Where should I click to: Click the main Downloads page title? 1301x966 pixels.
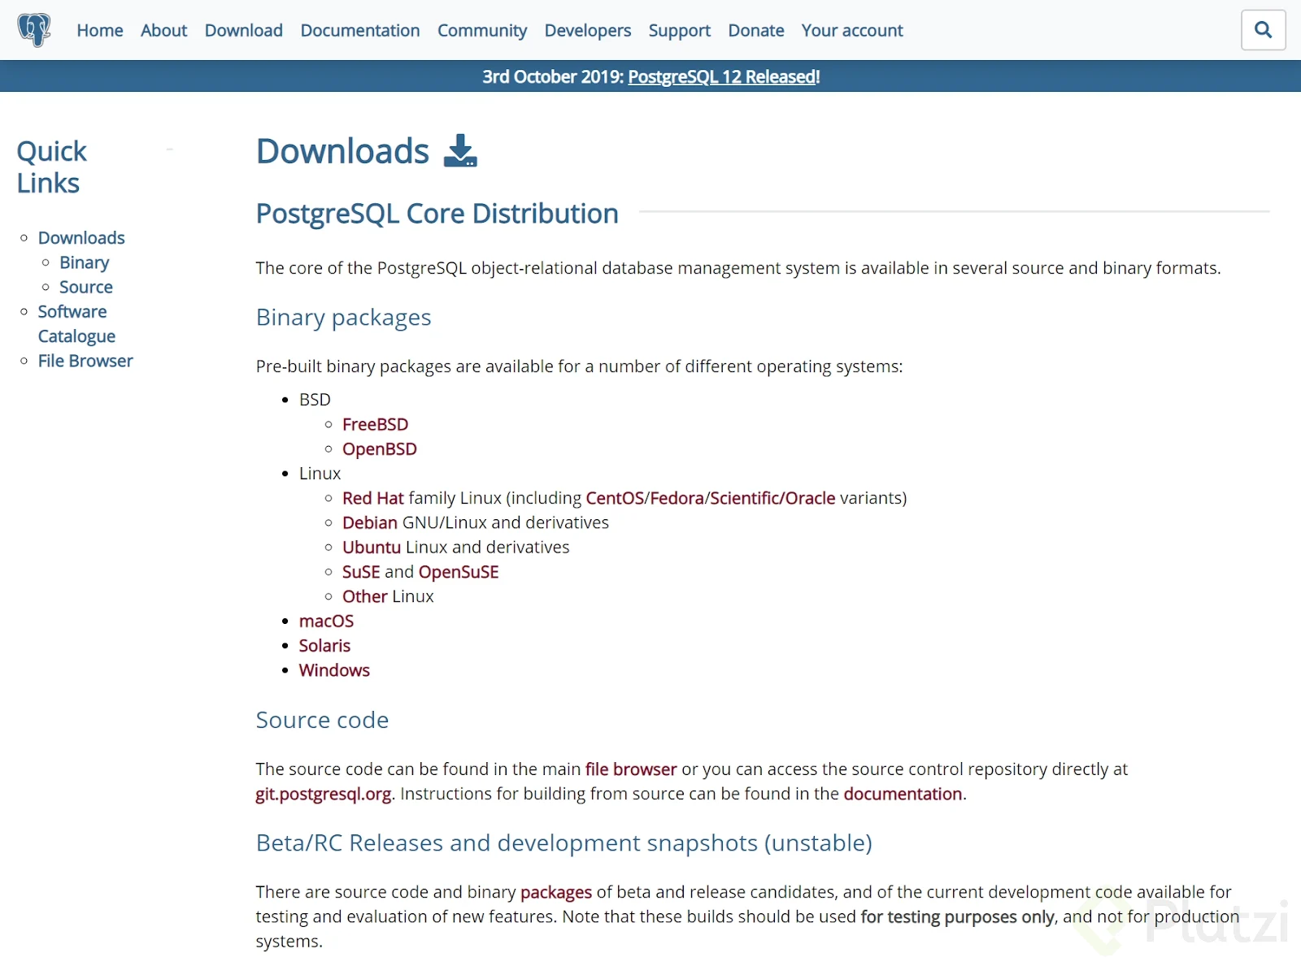[342, 151]
